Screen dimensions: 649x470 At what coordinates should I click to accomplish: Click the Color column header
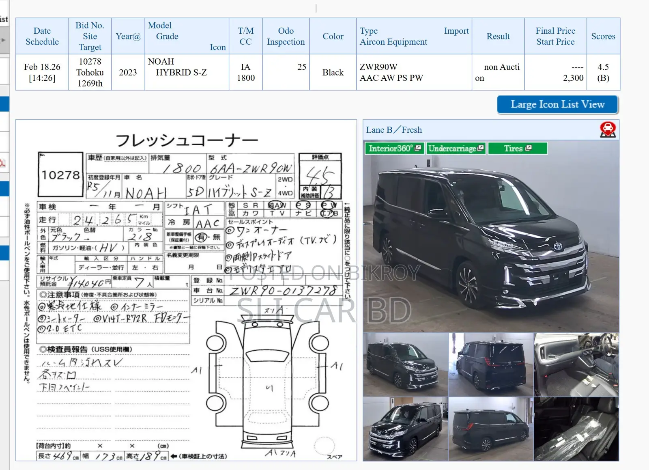(333, 36)
